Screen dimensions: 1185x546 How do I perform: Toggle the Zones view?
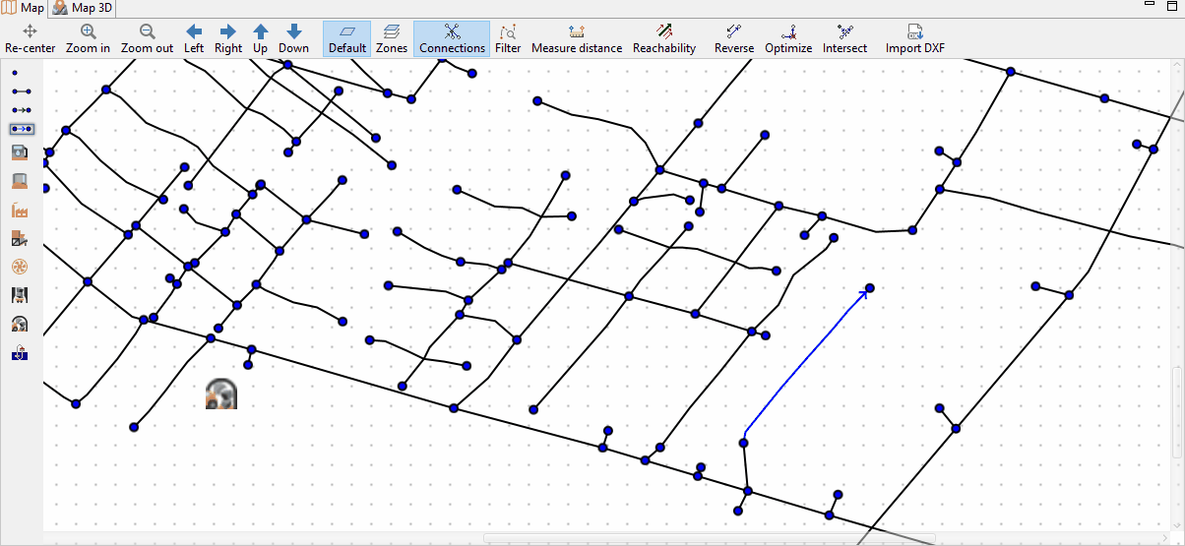pyautogui.click(x=392, y=39)
